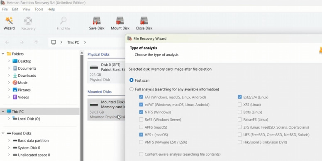Image resolution: width=322 pixels, height=161 pixels.
Task: Enable the ReiserFS (Linux) checkbox
Action: point(240,120)
